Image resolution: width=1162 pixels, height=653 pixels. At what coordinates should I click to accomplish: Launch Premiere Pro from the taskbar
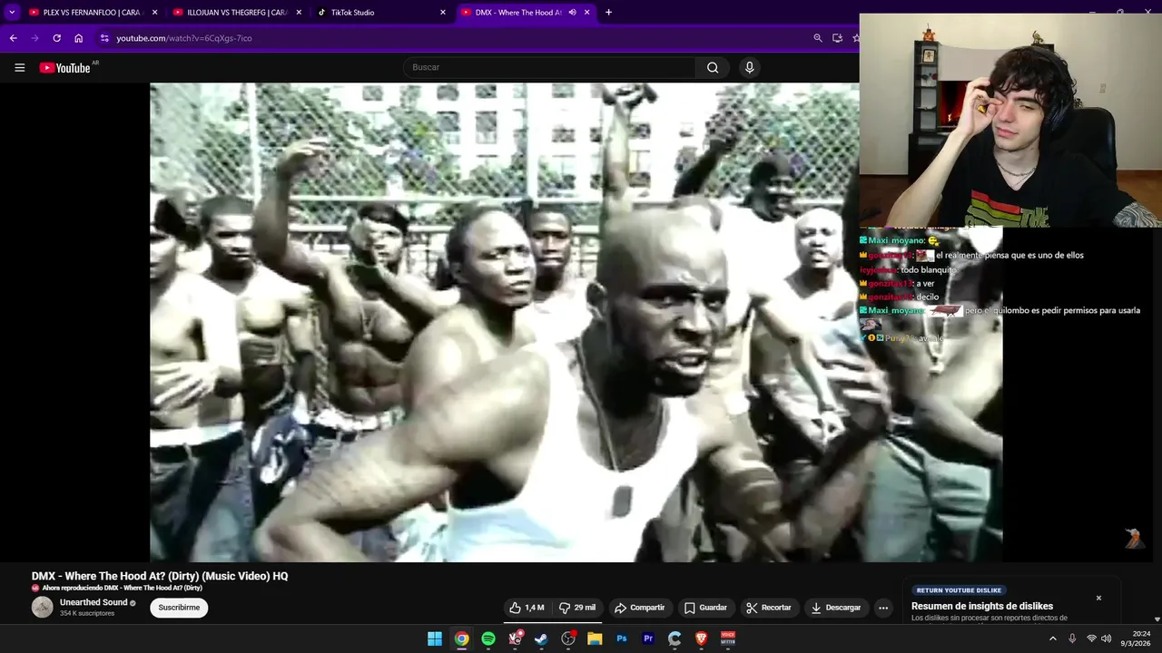648,638
